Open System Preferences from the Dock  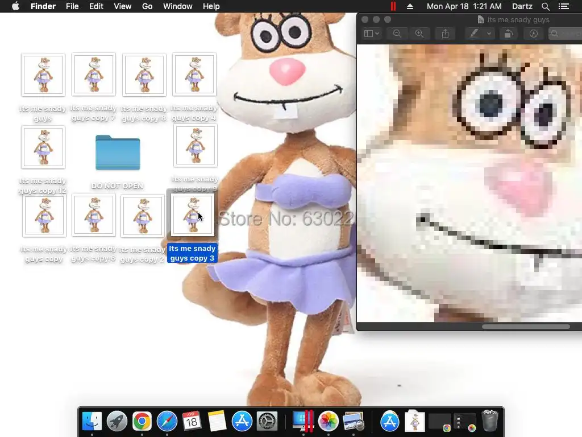(x=267, y=421)
